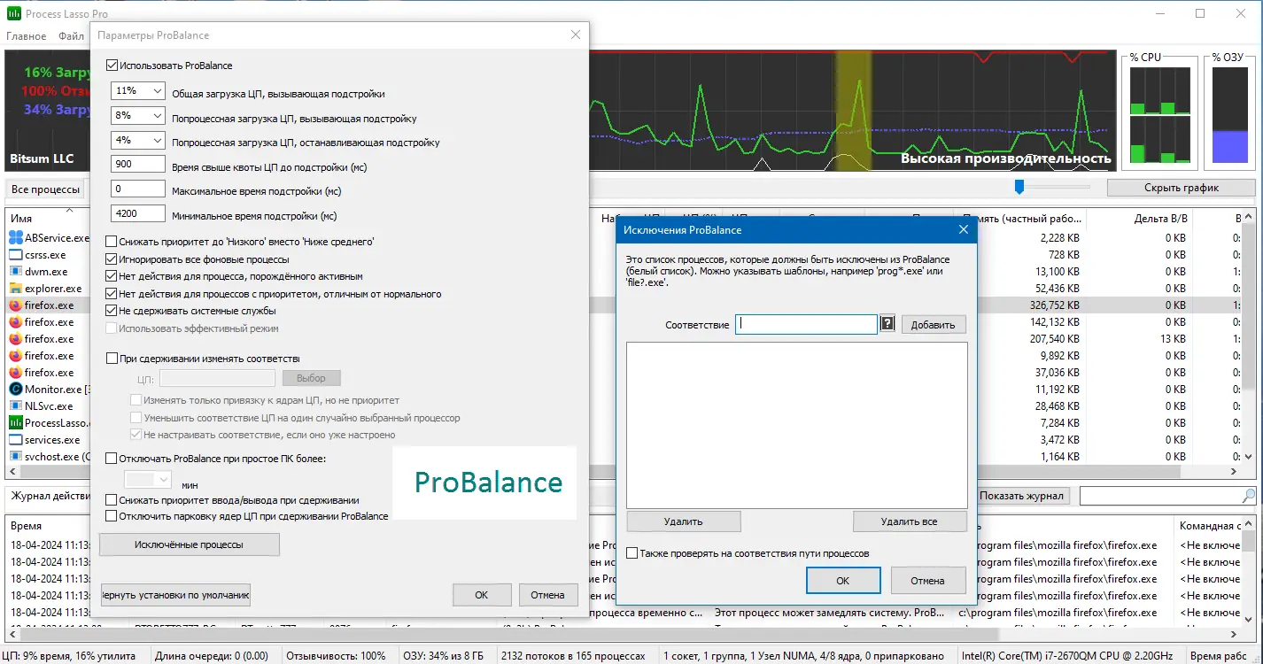Click the ProcessLasso process icon in the list

(15, 423)
